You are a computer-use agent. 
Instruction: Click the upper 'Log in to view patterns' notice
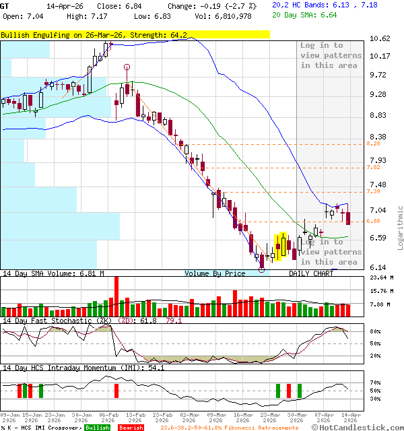click(331, 55)
